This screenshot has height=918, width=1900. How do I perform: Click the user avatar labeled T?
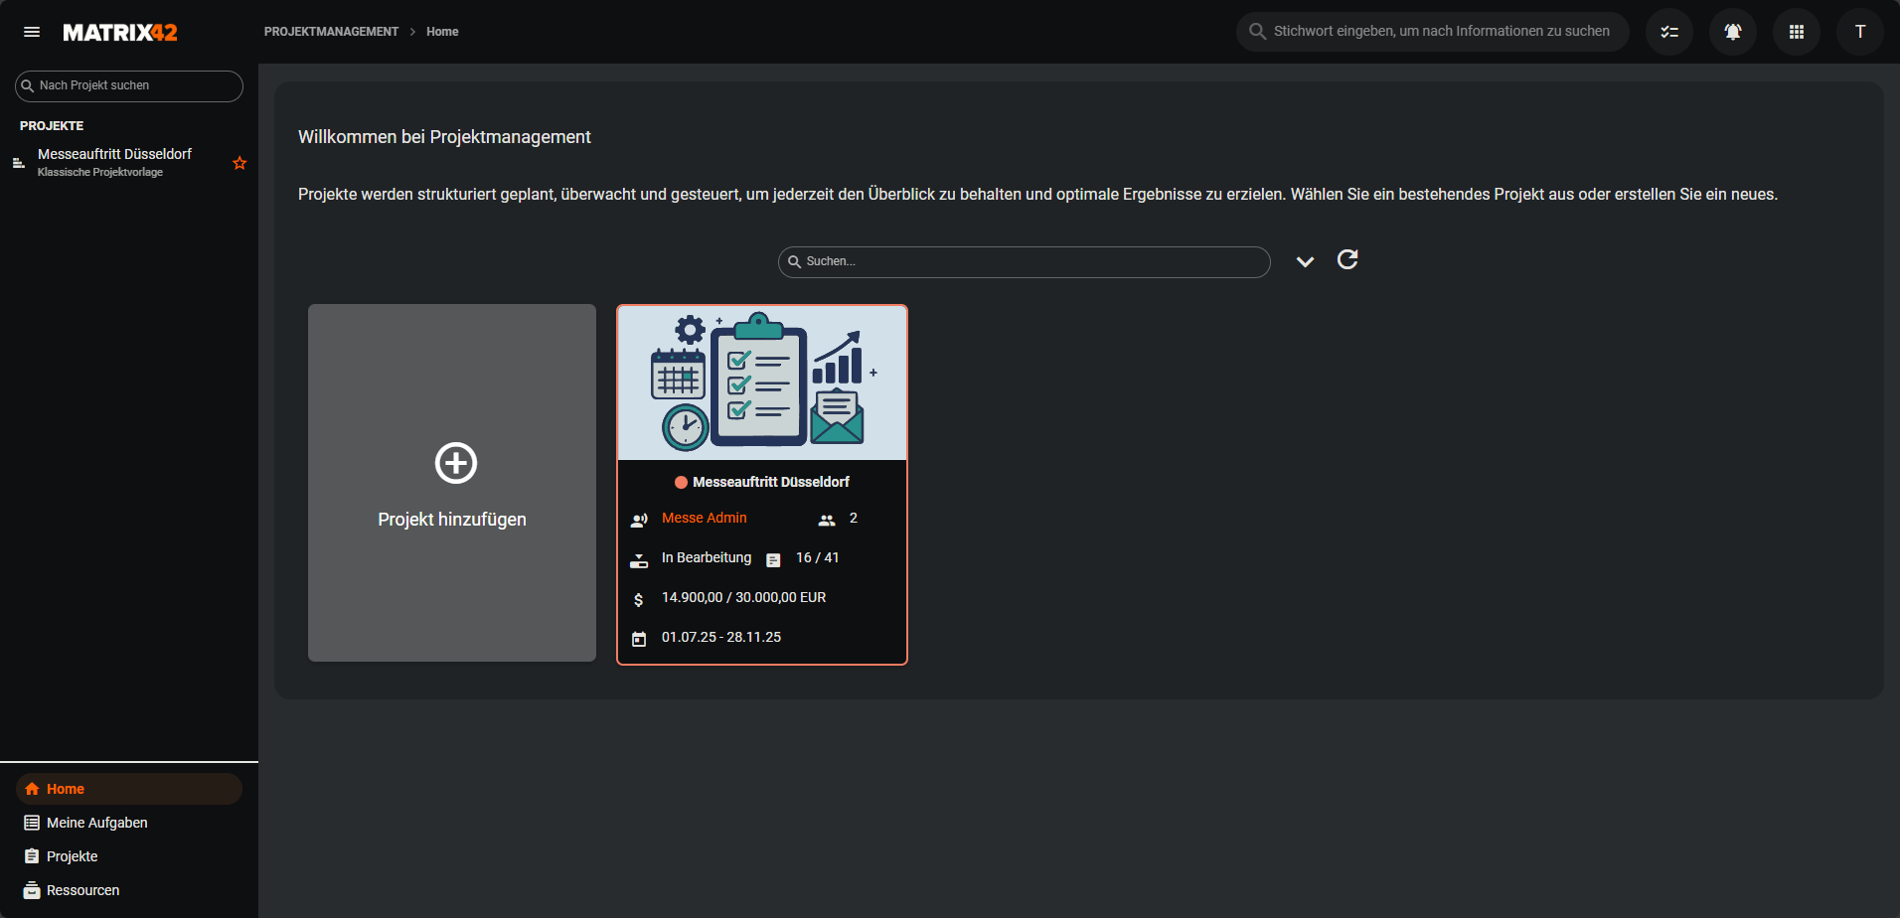pos(1859,32)
